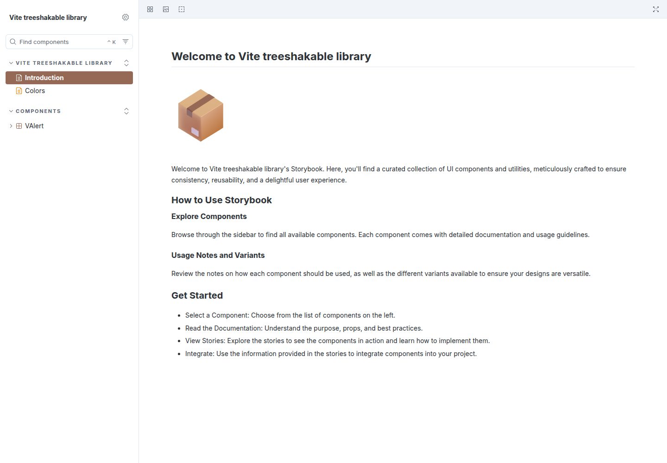Viewport: 667px width, 463px height.
Task: Click the Get Started heading
Action: [x=197, y=295]
